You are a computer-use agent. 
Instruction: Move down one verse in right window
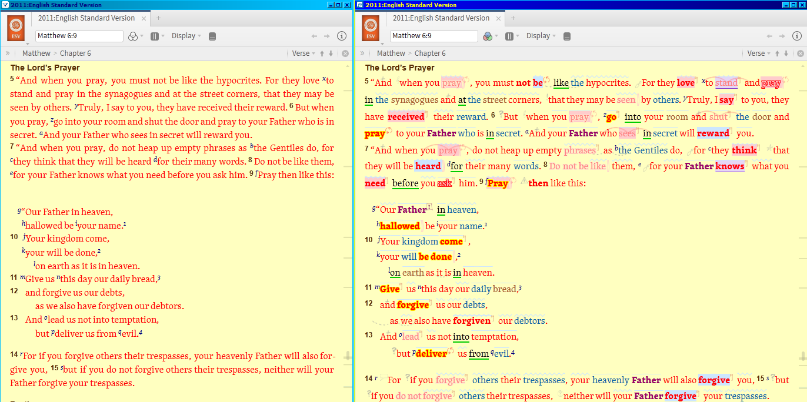785,53
